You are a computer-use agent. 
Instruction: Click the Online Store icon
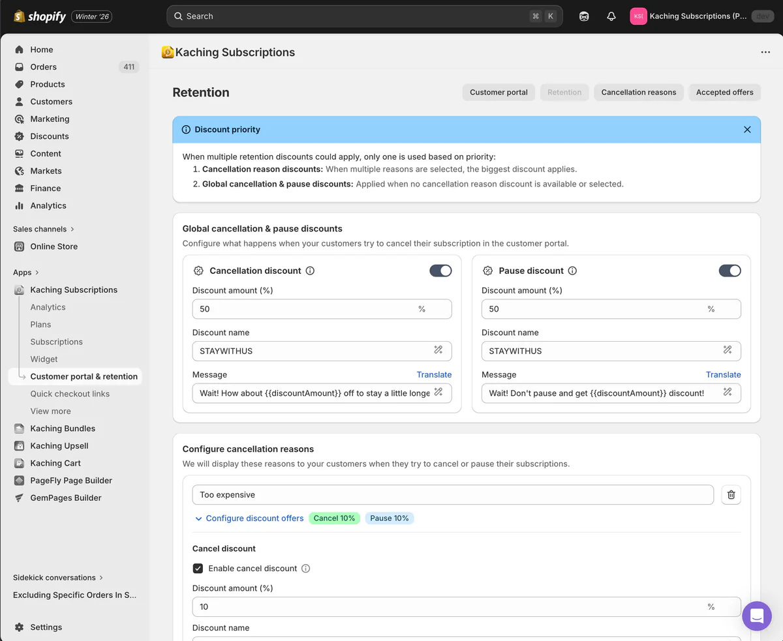[19, 246]
